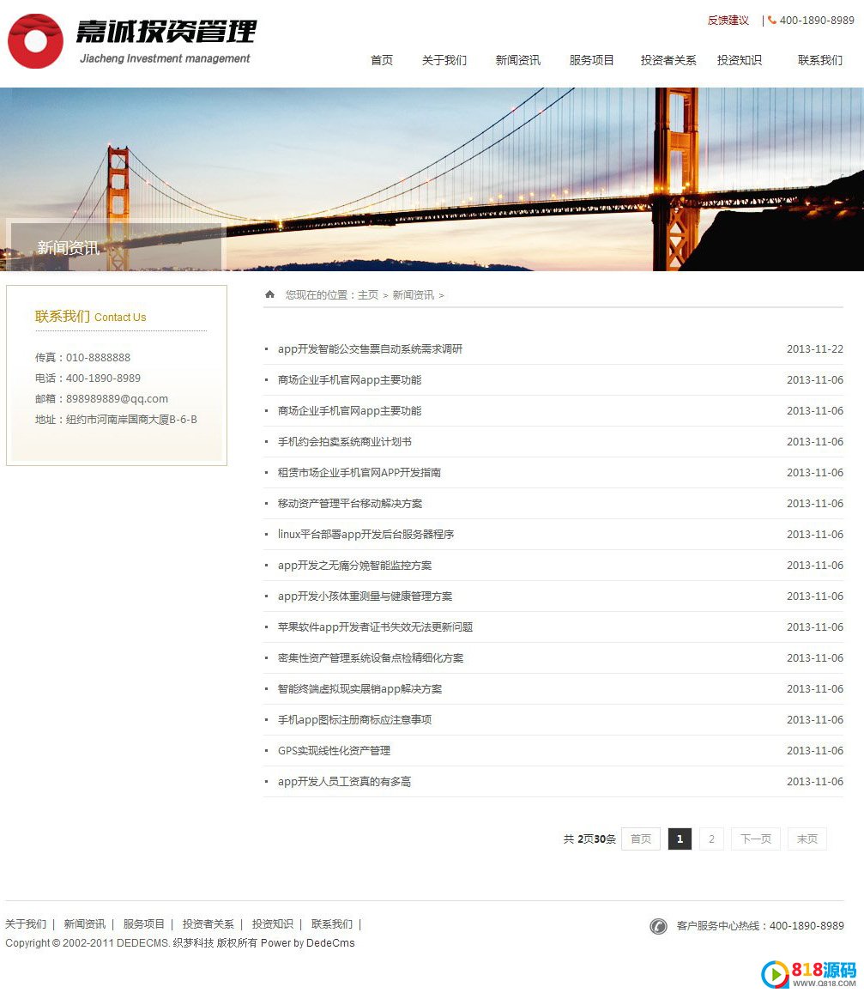The image size is (864, 993).
Task: Click the 联系我们 Contact Us sidebar heading
Action: [x=90, y=317]
